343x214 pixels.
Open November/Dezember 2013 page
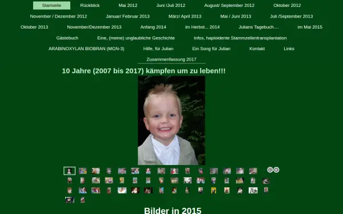[94, 27]
